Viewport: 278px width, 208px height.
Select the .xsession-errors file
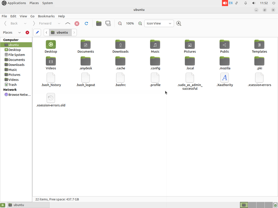point(259,80)
